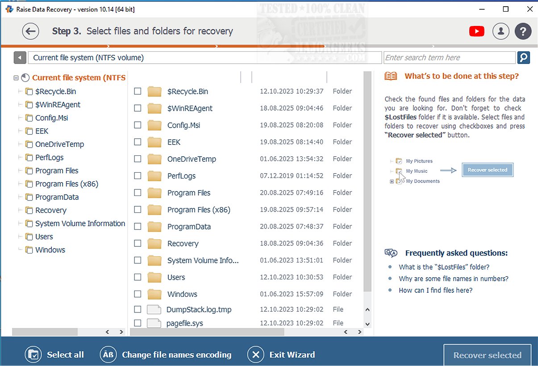
Task: Select $Recycle.Bin in the folder tree
Action: click(x=56, y=91)
